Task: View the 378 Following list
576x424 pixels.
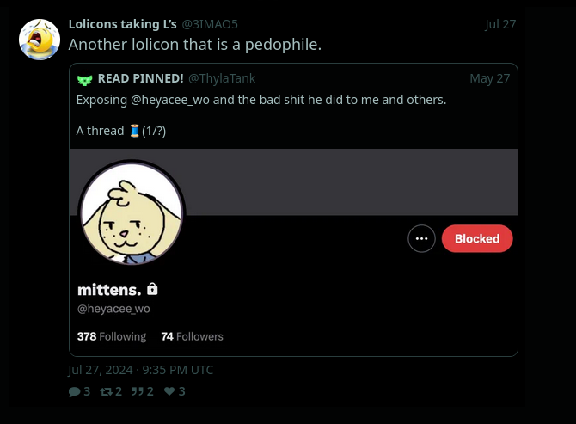Action: (x=112, y=336)
